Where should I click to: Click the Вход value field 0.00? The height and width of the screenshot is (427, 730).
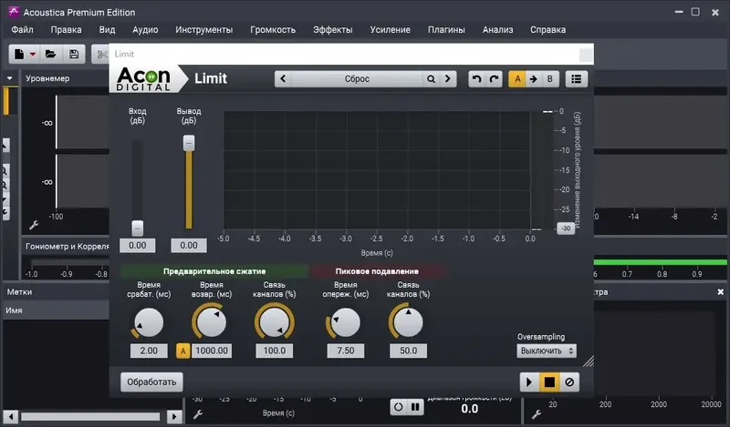tap(138, 245)
